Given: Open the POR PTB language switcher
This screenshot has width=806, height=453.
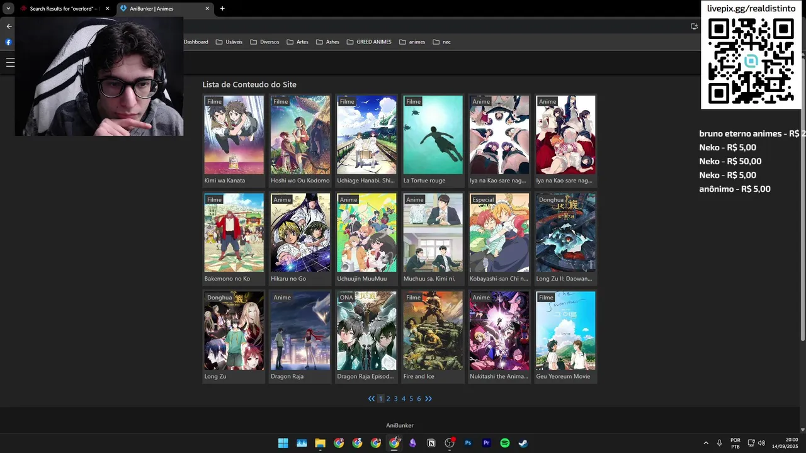Looking at the screenshot, I should pos(735,443).
